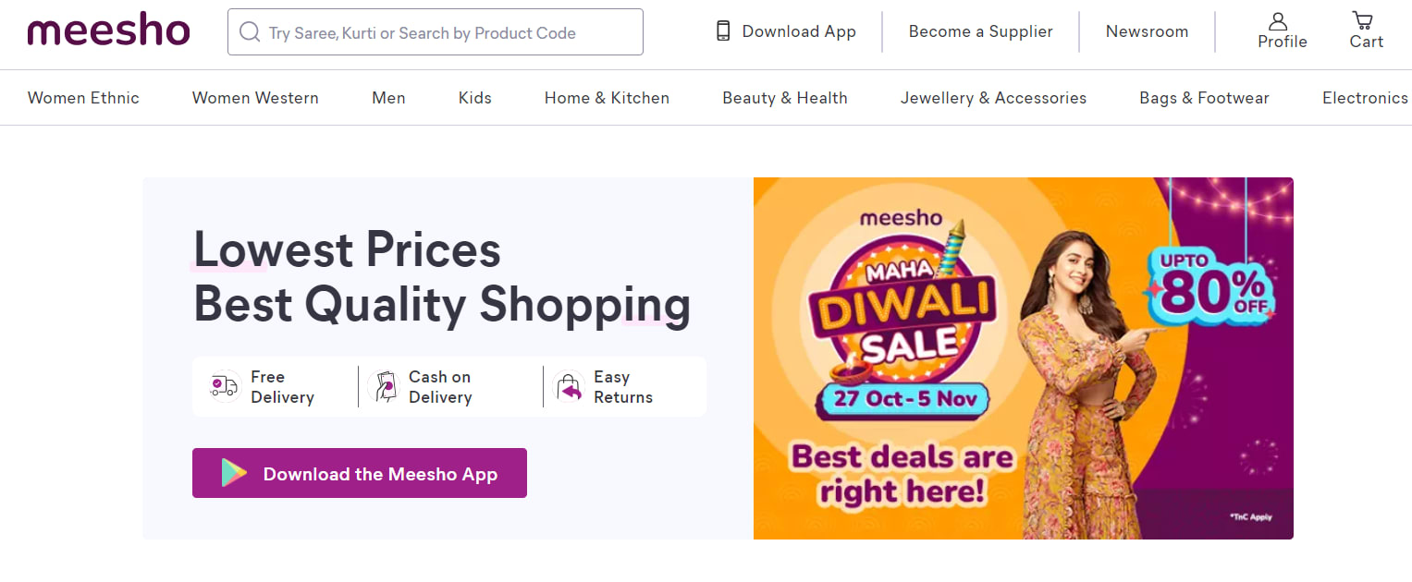Click inside the product search field

coord(435,31)
